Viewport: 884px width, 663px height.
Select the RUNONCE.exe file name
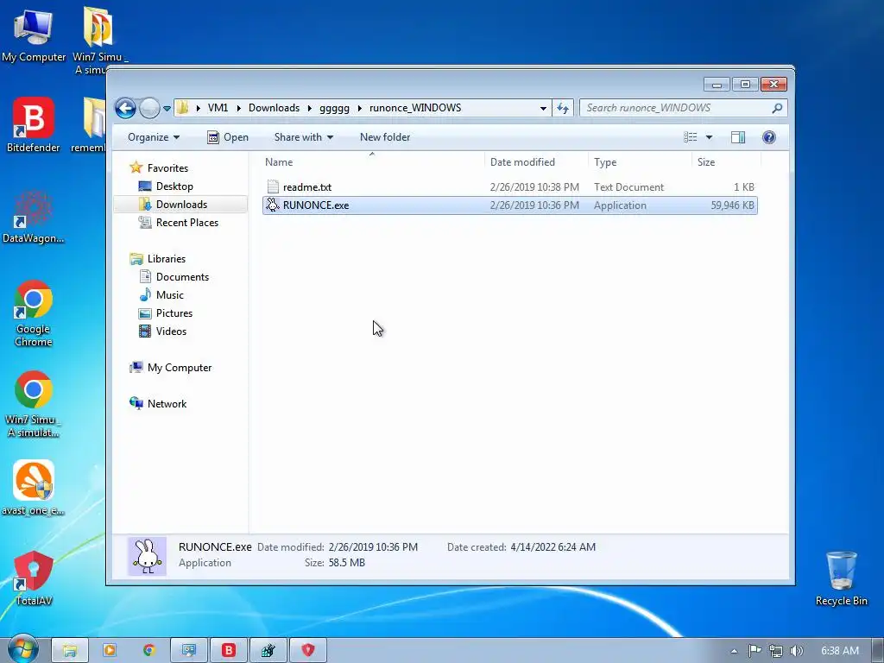click(x=316, y=205)
